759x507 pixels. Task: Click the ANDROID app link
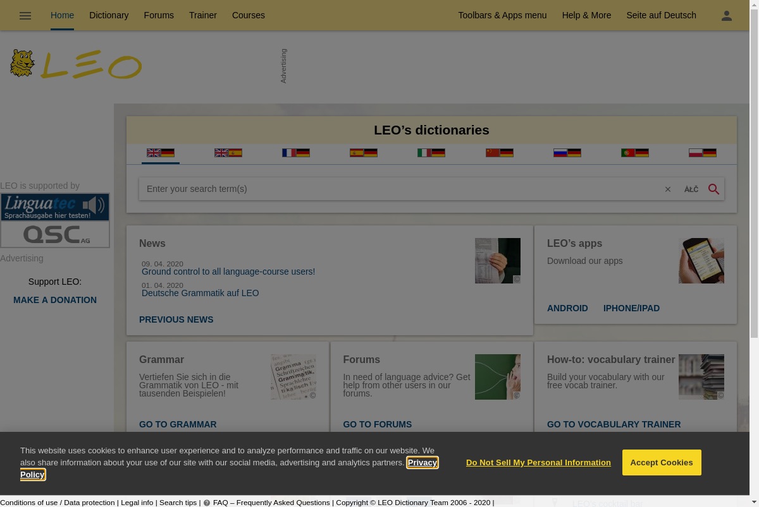[x=567, y=308]
